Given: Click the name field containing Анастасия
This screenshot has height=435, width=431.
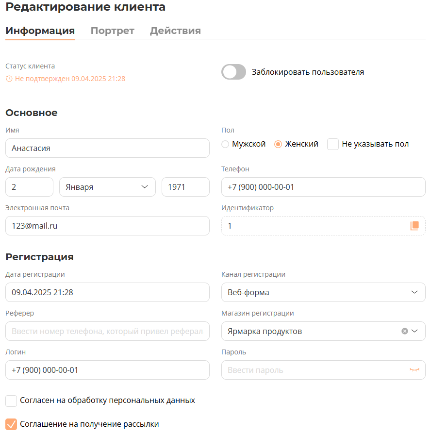Looking at the screenshot, I should [x=107, y=148].
